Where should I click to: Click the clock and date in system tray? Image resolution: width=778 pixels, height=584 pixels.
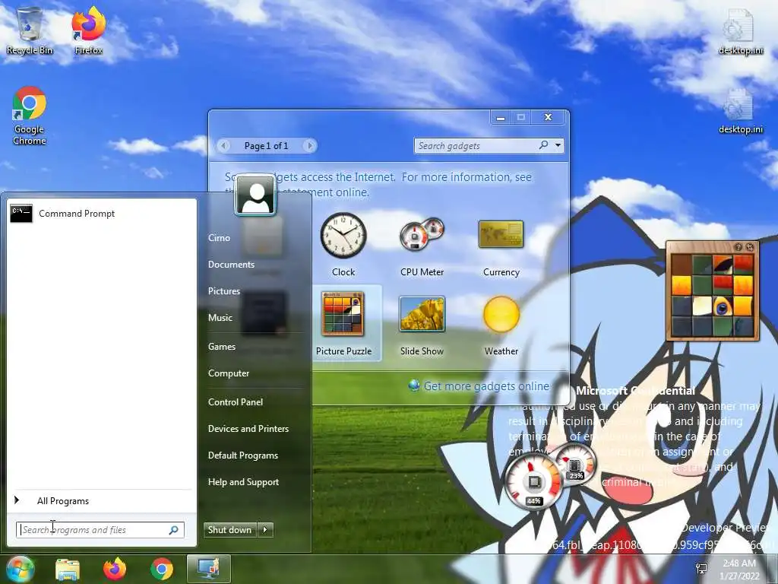tap(739, 570)
